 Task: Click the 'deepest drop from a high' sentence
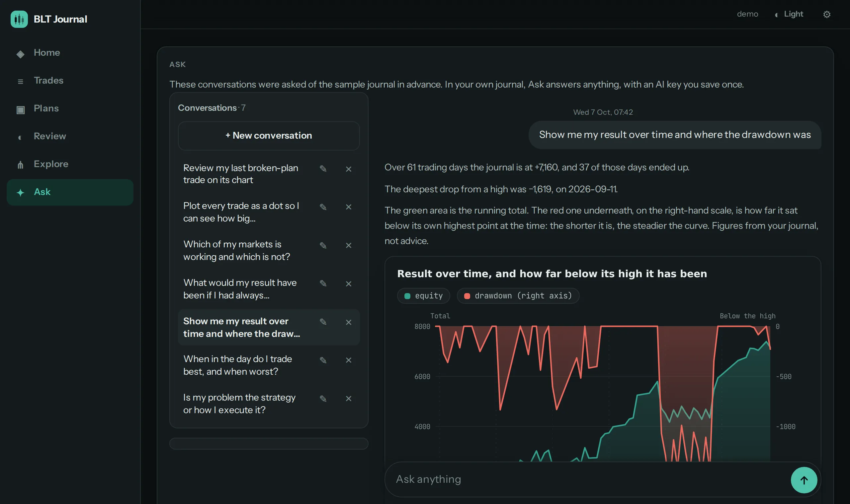(501, 189)
